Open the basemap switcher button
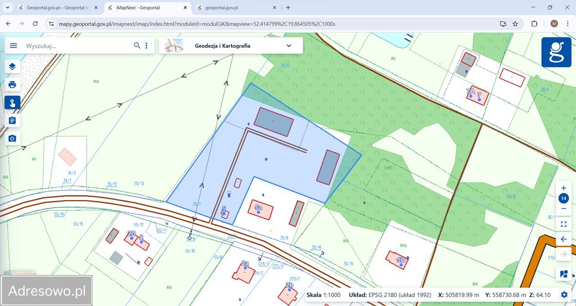 pos(563,274)
